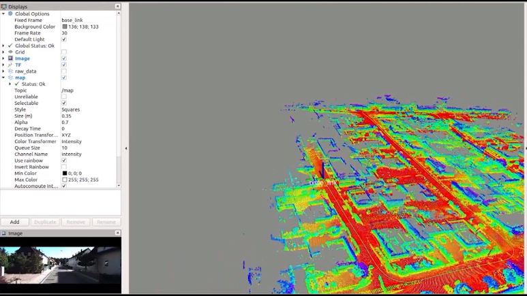The image size is (527, 296).
Task: Click the Background Color swatch
Action: 65,27
